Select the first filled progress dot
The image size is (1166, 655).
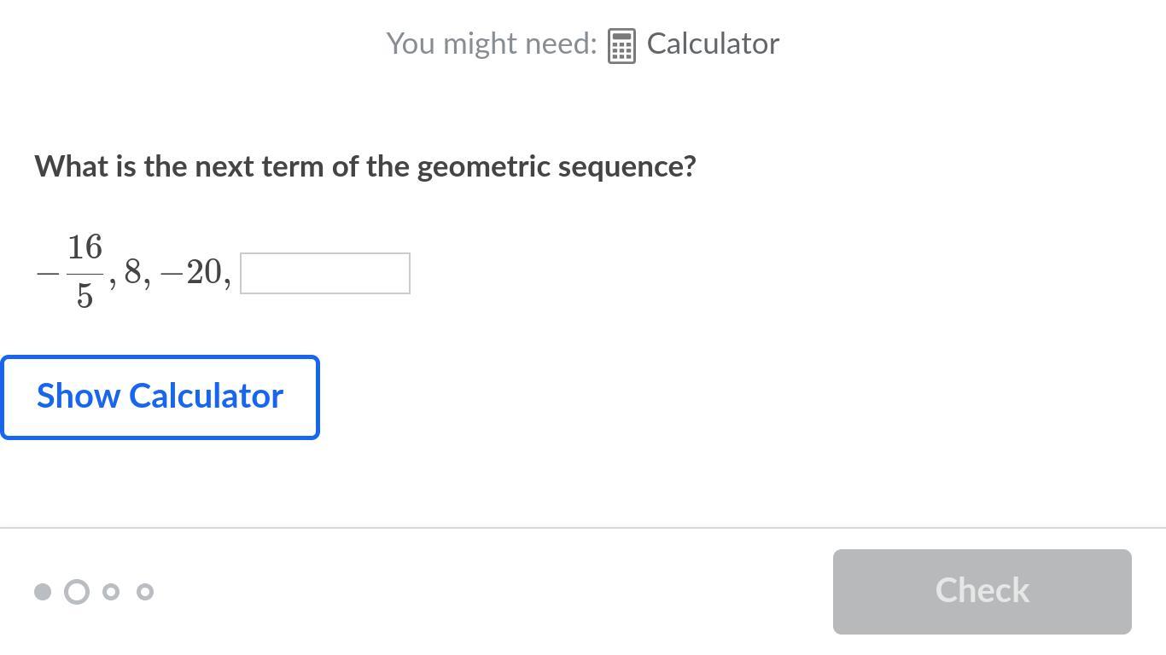point(43,592)
